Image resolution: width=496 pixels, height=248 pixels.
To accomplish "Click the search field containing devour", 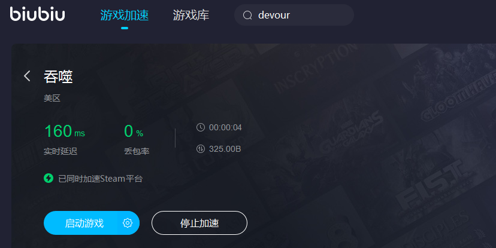I will (x=294, y=15).
